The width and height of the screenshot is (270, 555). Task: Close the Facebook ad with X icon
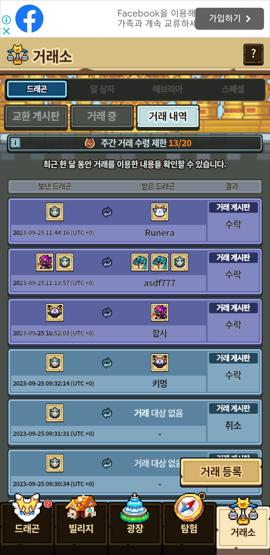[6, 31]
